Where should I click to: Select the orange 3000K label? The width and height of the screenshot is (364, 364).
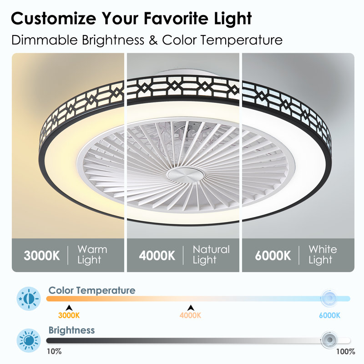pyautogui.click(x=69, y=315)
